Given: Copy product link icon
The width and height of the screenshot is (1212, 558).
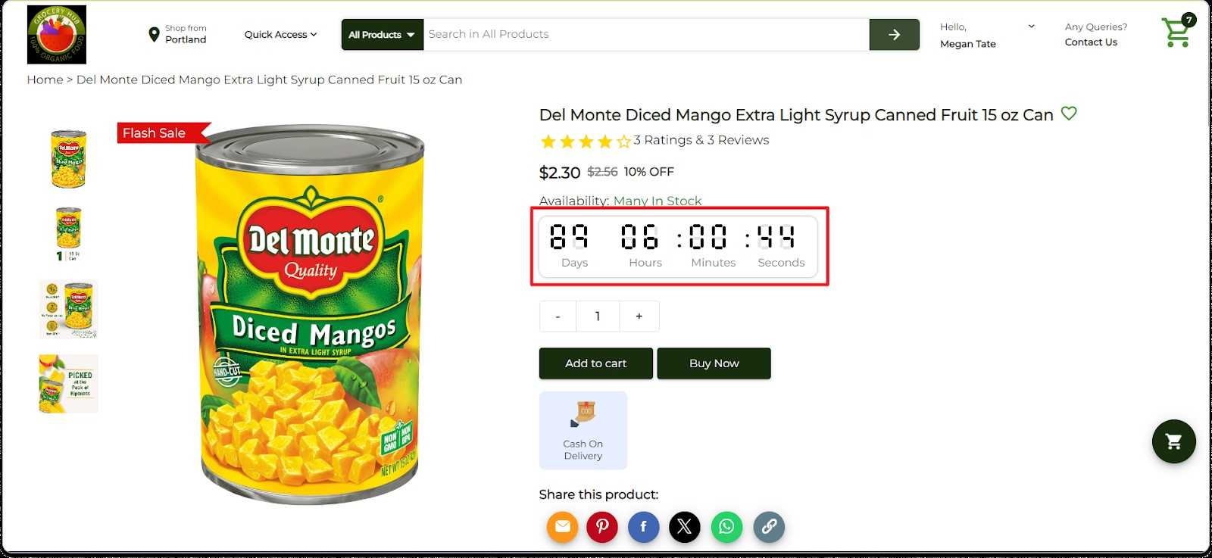Looking at the screenshot, I should [768, 527].
